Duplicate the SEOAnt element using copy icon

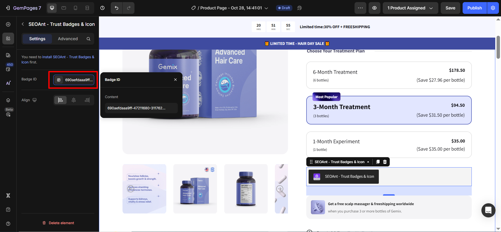[x=378, y=162]
